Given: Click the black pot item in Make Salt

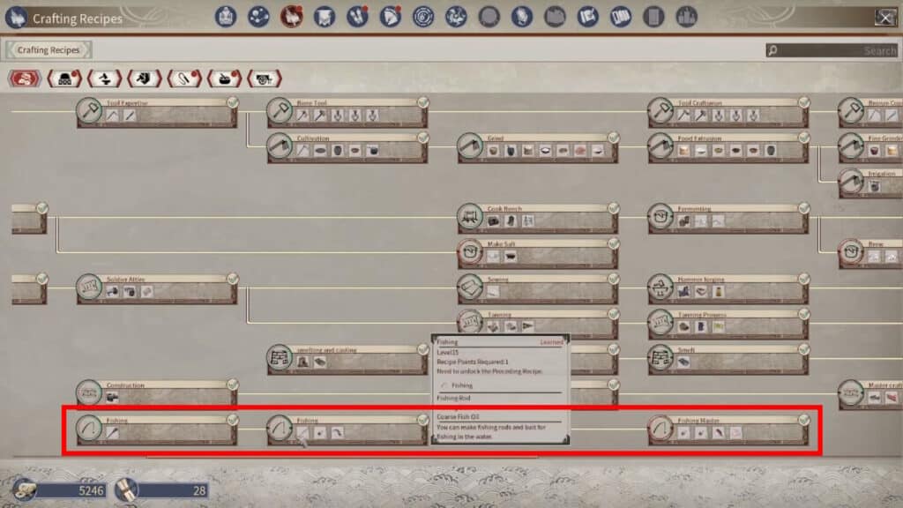Looking at the screenshot, I should (x=511, y=257).
